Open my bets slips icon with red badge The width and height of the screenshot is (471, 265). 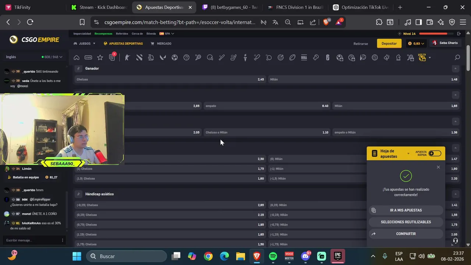tap(112, 57)
